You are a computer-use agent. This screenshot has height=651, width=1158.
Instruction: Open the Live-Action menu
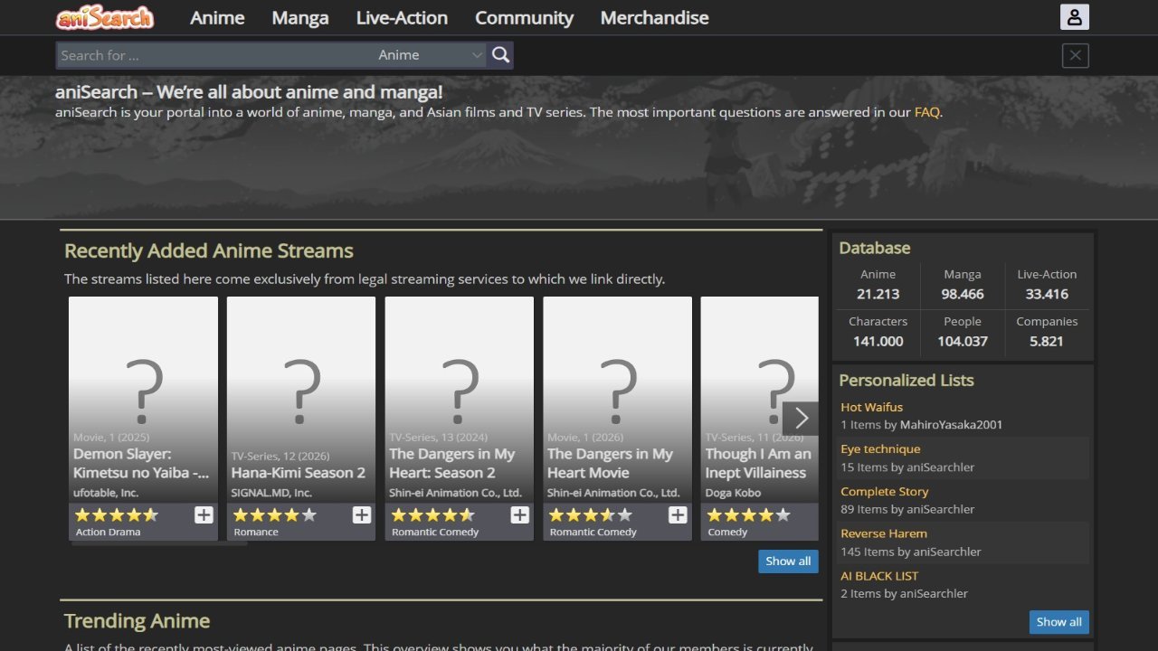[x=402, y=17]
